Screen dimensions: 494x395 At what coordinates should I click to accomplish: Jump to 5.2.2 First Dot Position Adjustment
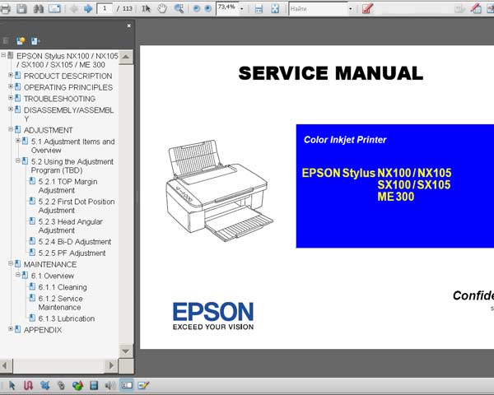77,206
